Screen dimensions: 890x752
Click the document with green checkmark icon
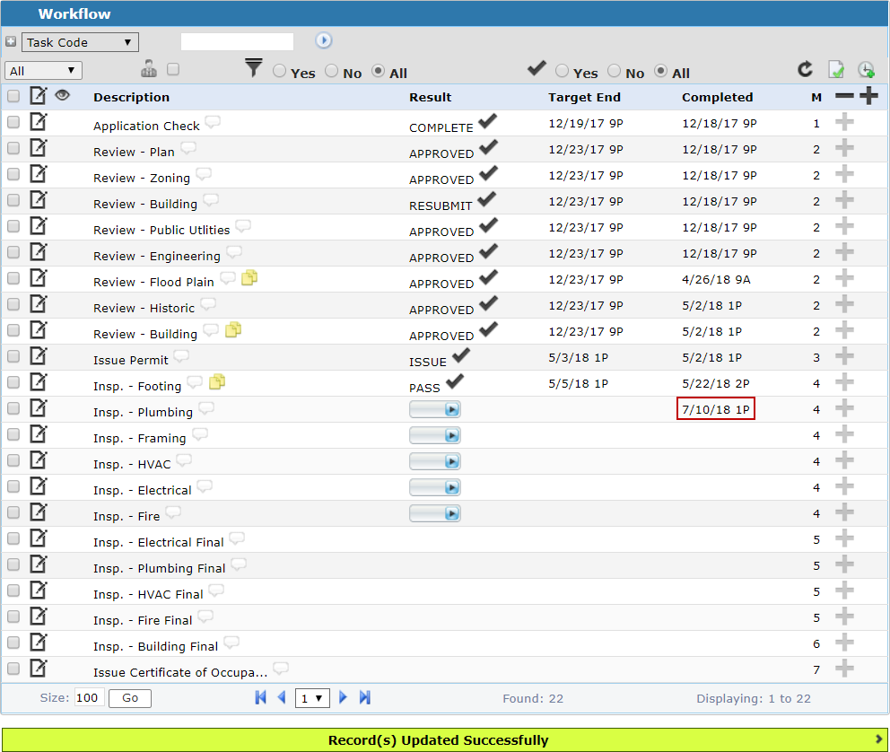tap(836, 70)
